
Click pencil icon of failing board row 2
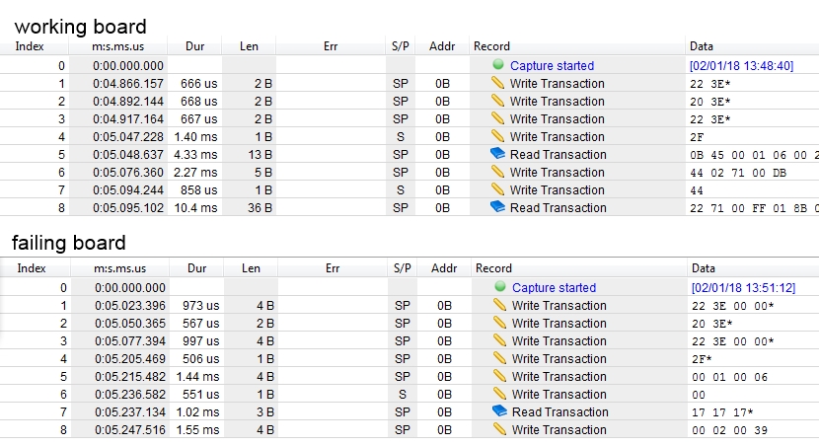pyautogui.click(x=500, y=323)
